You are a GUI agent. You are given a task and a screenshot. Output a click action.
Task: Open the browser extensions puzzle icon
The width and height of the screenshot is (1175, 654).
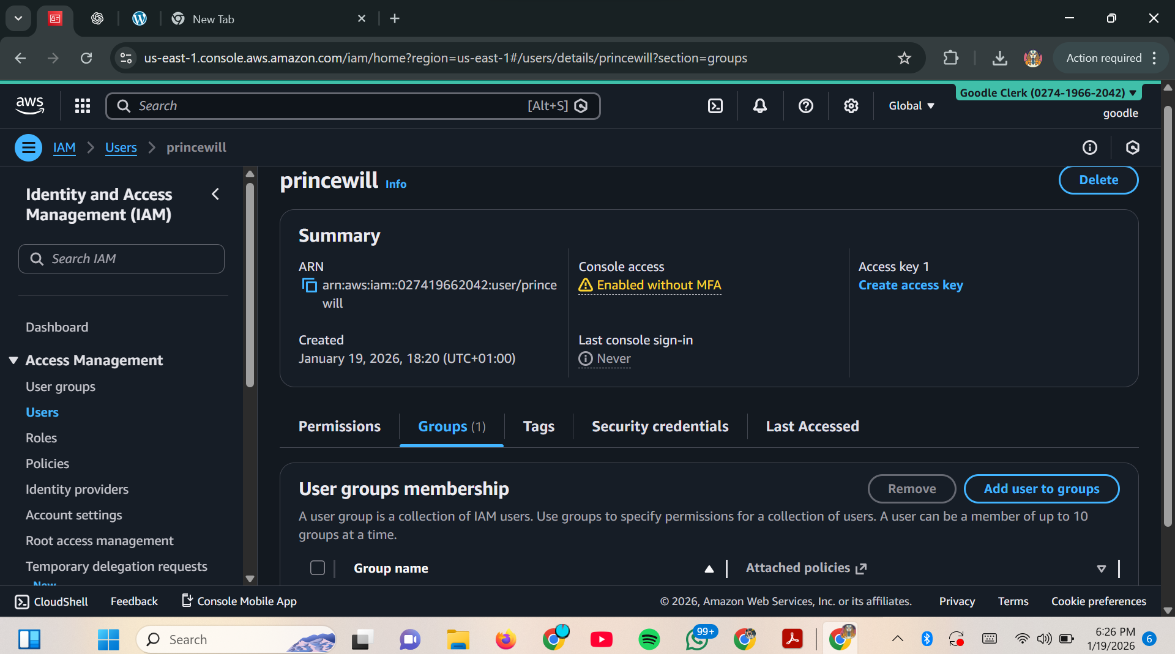click(x=951, y=58)
